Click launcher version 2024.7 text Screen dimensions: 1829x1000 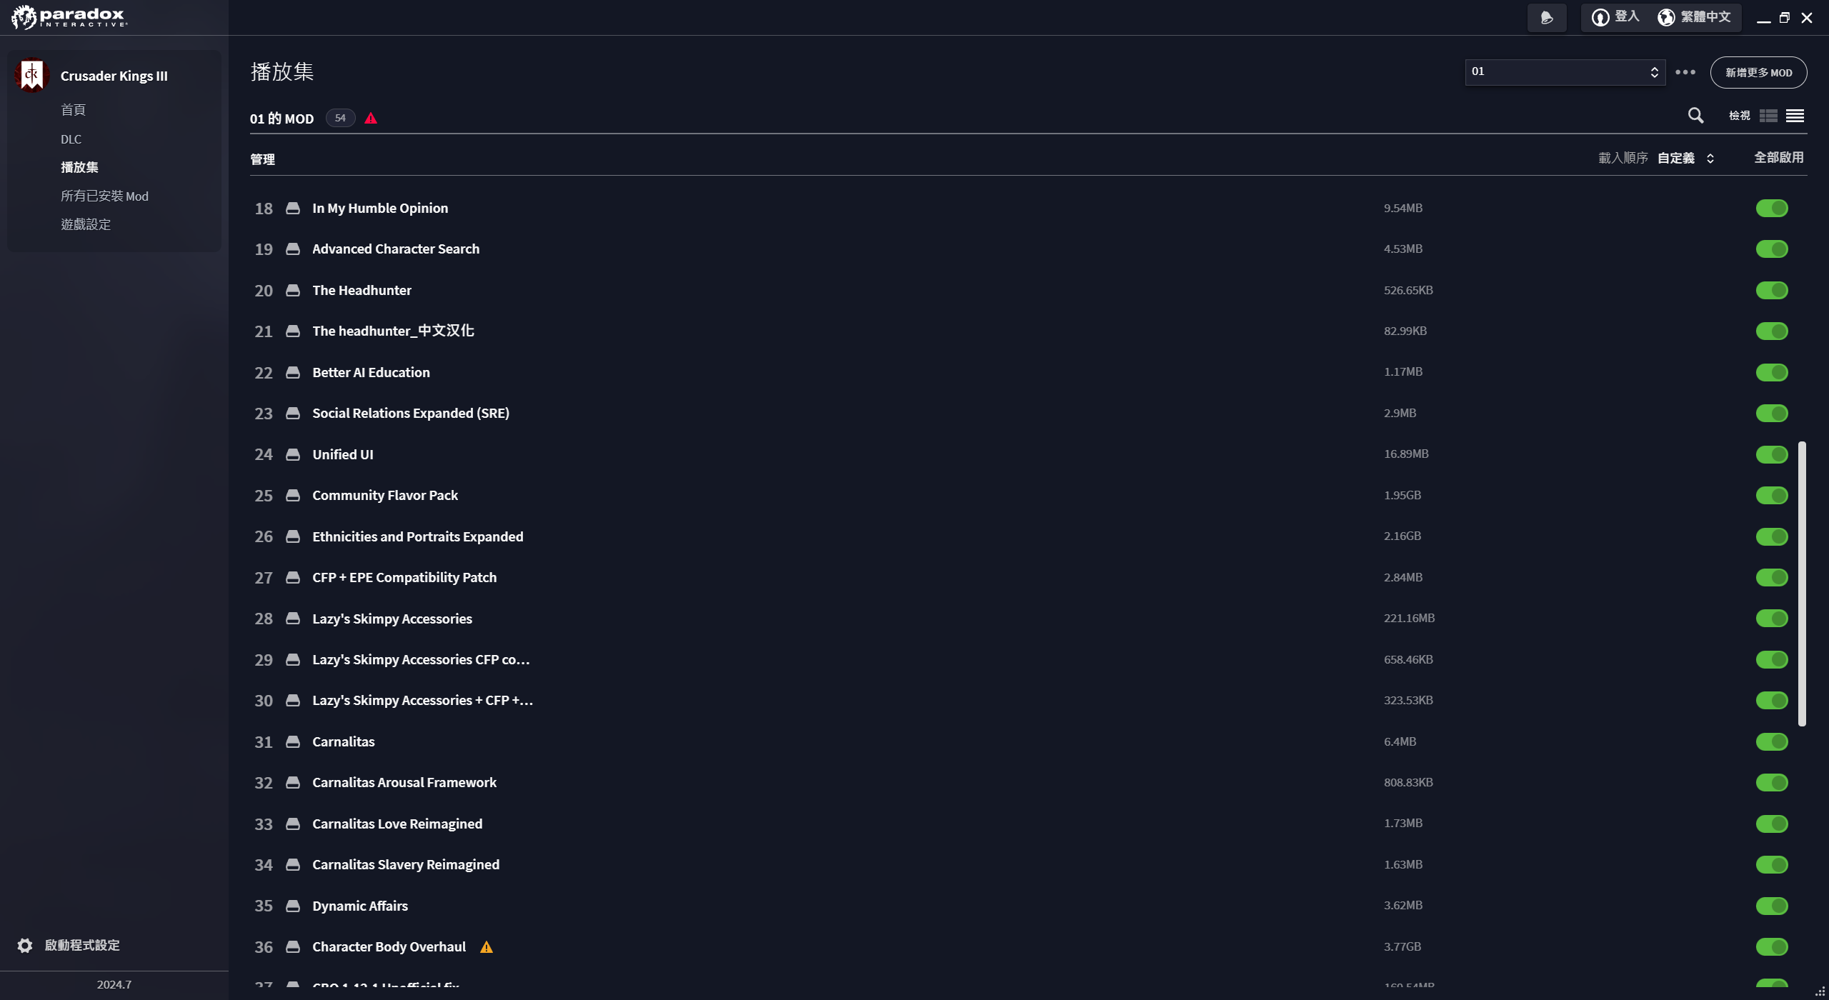coord(114,985)
